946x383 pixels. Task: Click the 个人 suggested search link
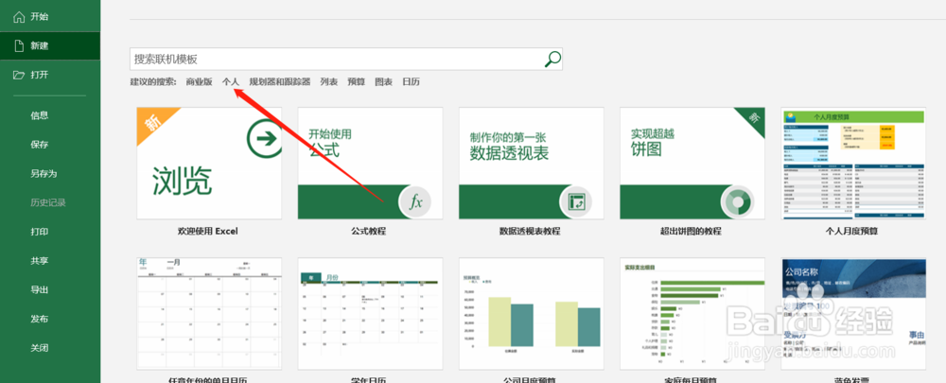(x=231, y=81)
